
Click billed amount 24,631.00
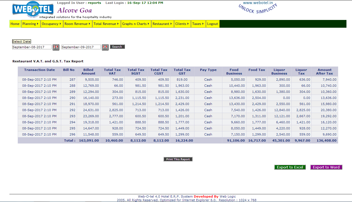click(92, 110)
